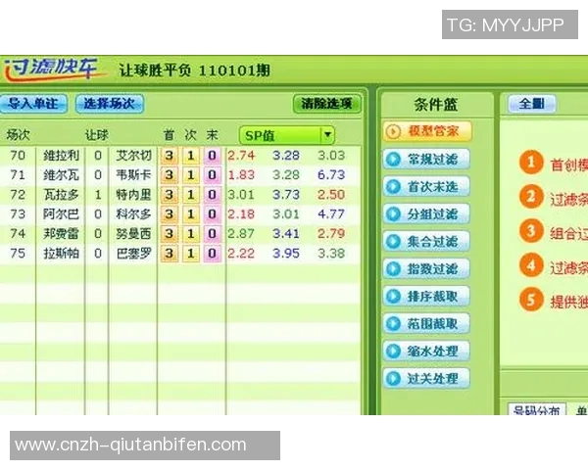This screenshot has height=470, width=588.
Task: Click the play icon on 指数过滤
Action: 393,268
